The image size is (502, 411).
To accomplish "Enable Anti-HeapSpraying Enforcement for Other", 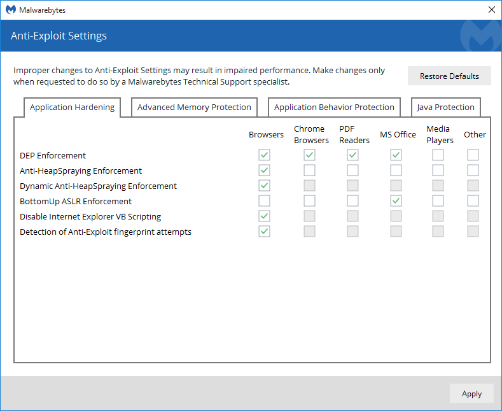I will coord(473,171).
